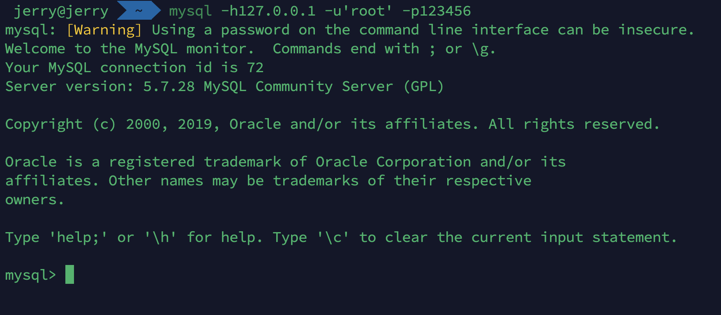This screenshot has height=315, width=721.
Task: Click the yellow [Warning] label
Action: tap(104, 30)
